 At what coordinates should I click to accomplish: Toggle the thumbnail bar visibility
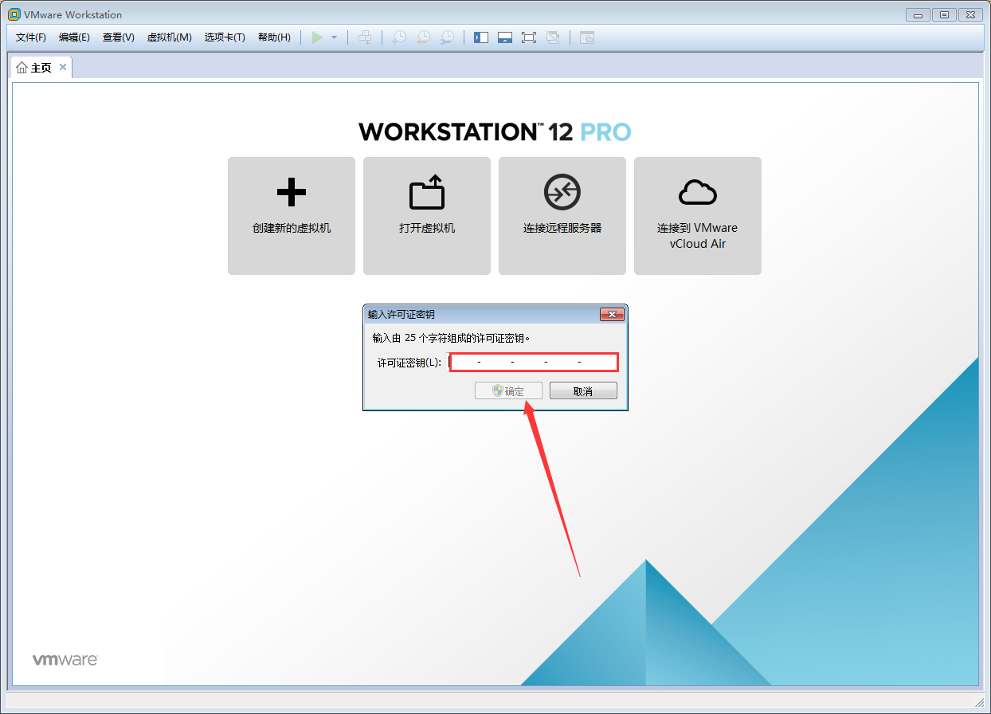point(505,37)
